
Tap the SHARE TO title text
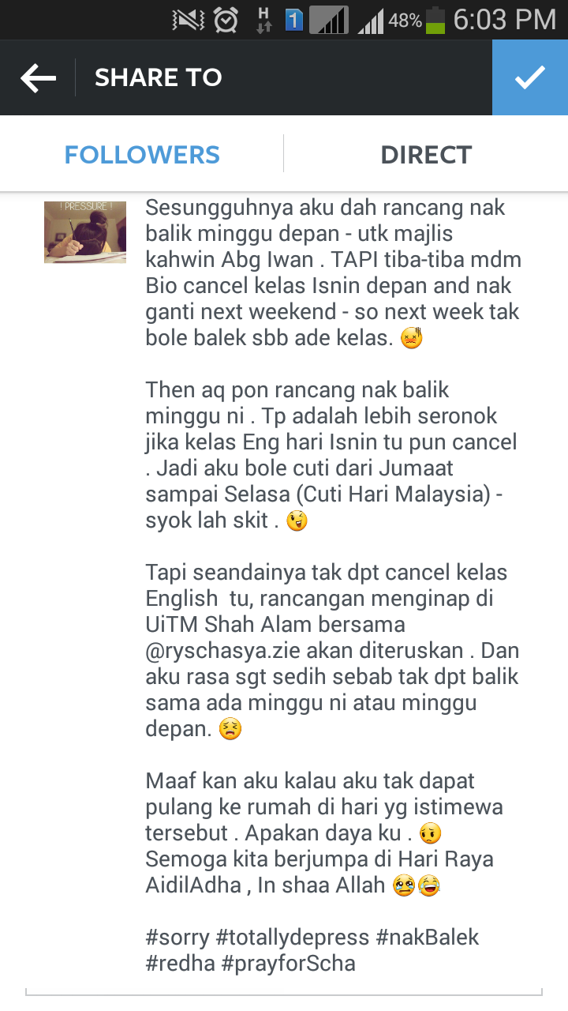pyautogui.click(x=159, y=77)
